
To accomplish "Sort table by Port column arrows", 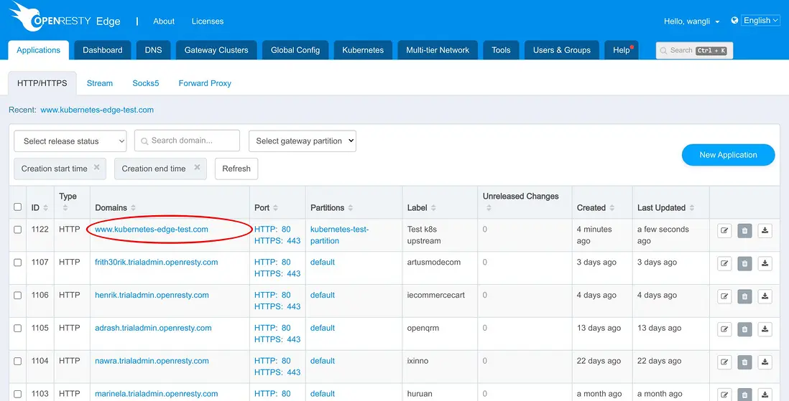I will (x=275, y=208).
